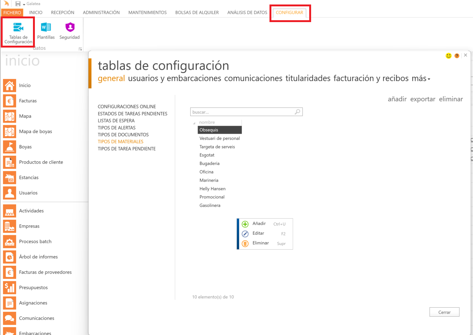Open Tablas de Configuración ribbon icon

point(18,28)
